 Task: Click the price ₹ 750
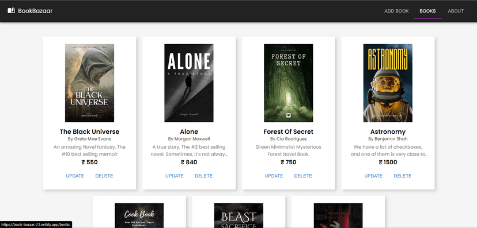point(289,162)
